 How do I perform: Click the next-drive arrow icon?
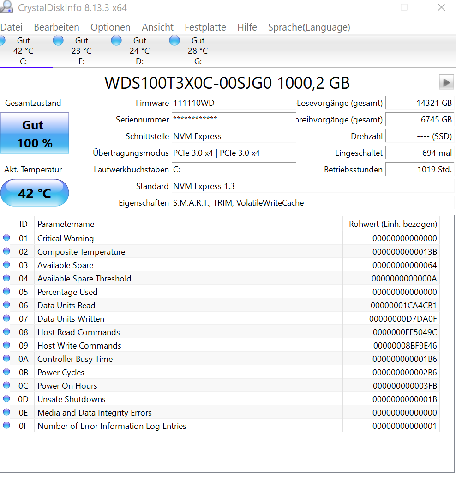pos(446,82)
